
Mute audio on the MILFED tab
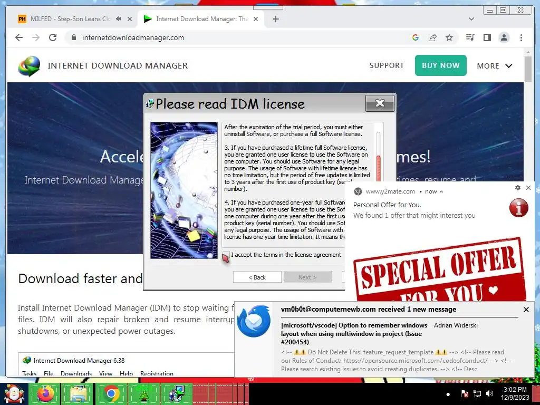pos(119,19)
